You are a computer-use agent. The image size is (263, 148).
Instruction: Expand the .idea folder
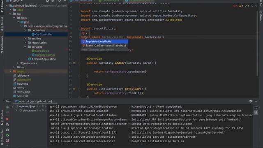[x=10, y=10]
